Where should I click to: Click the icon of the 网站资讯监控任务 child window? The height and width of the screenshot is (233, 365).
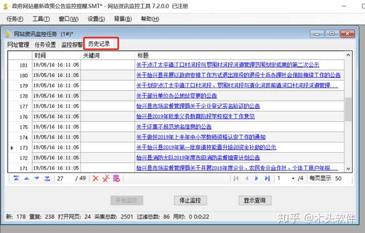click(8, 34)
